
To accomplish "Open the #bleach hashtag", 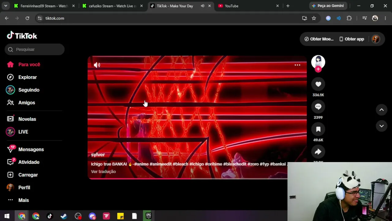I will tap(180, 164).
